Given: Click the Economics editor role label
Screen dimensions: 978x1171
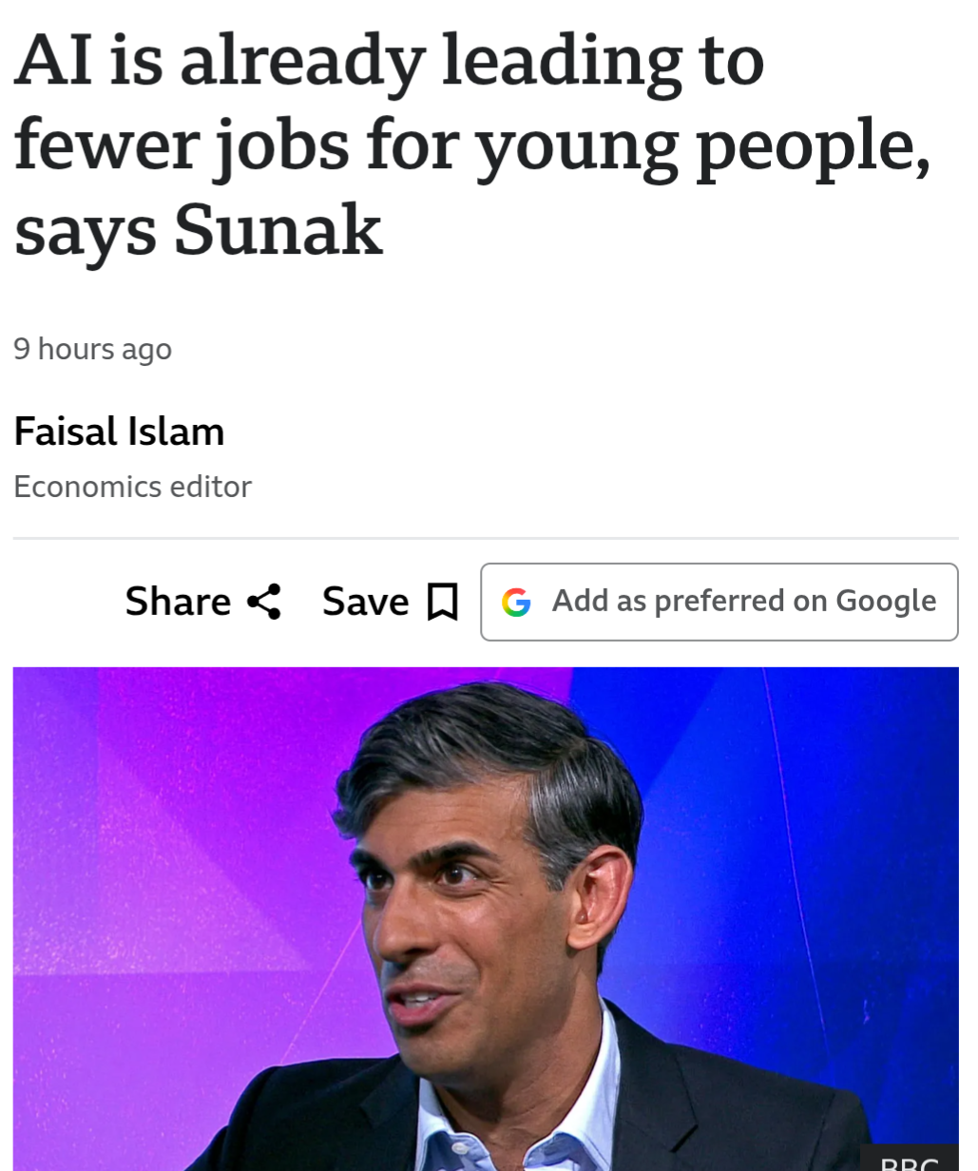Looking at the screenshot, I should pos(132,487).
